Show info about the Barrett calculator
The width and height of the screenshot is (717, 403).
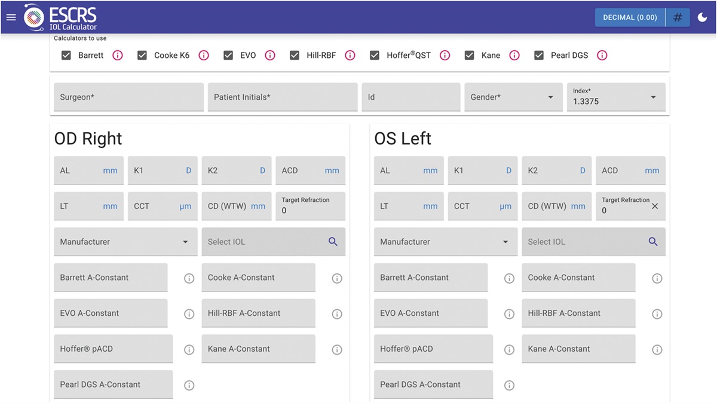pyautogui.click(x=118, y=56)
